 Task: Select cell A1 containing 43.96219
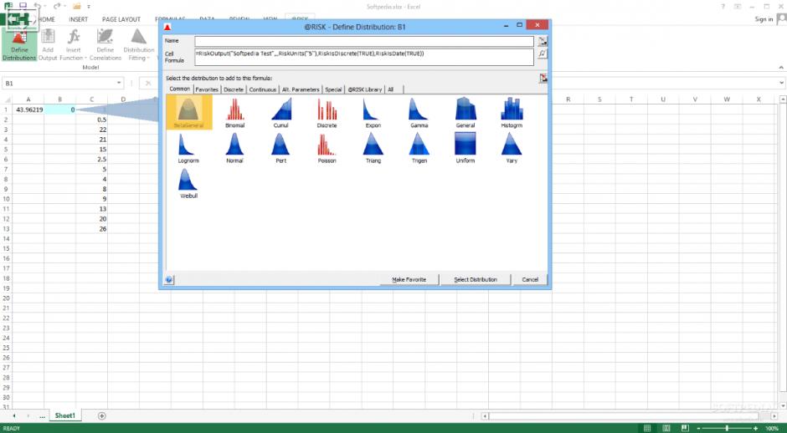pos(28,110)
